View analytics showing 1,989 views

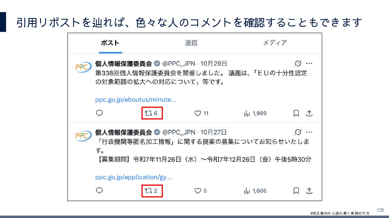coord(255,113)
